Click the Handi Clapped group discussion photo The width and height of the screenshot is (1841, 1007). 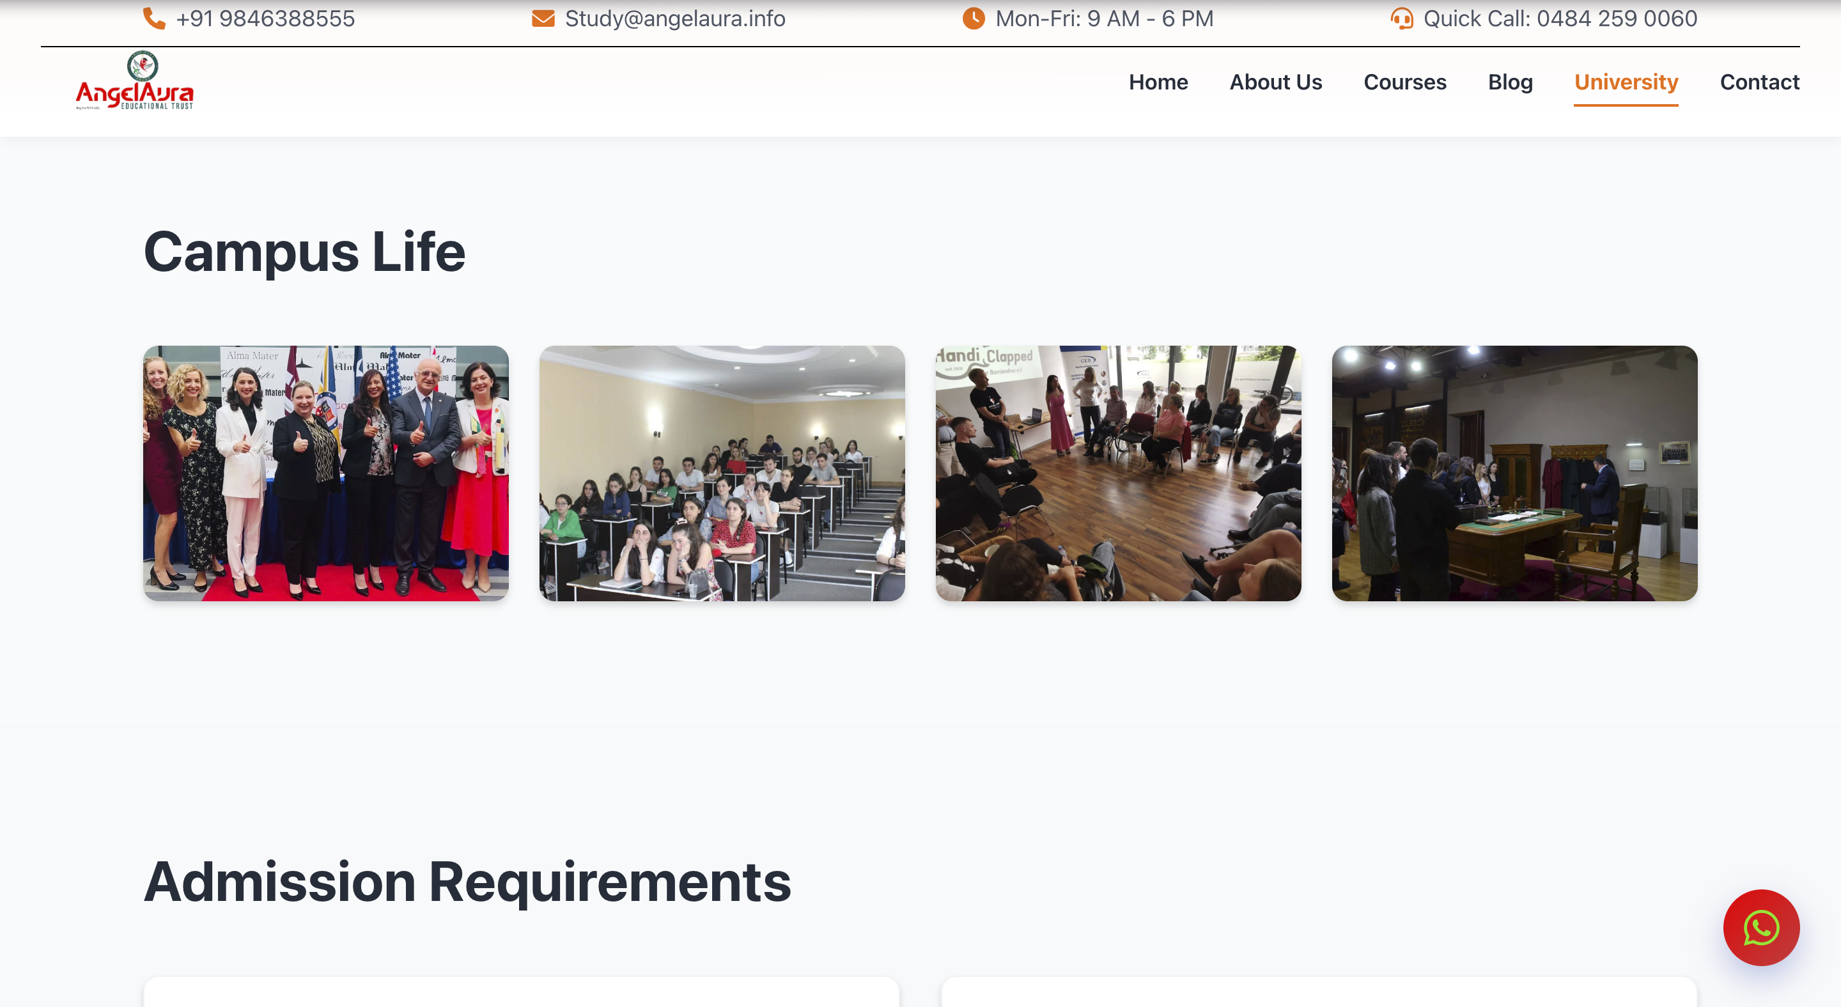(x=1118, y=473)
